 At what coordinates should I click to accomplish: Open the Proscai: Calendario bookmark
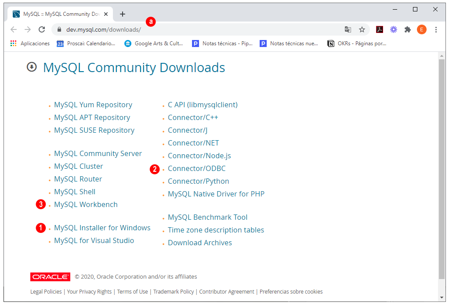[86, 44]
